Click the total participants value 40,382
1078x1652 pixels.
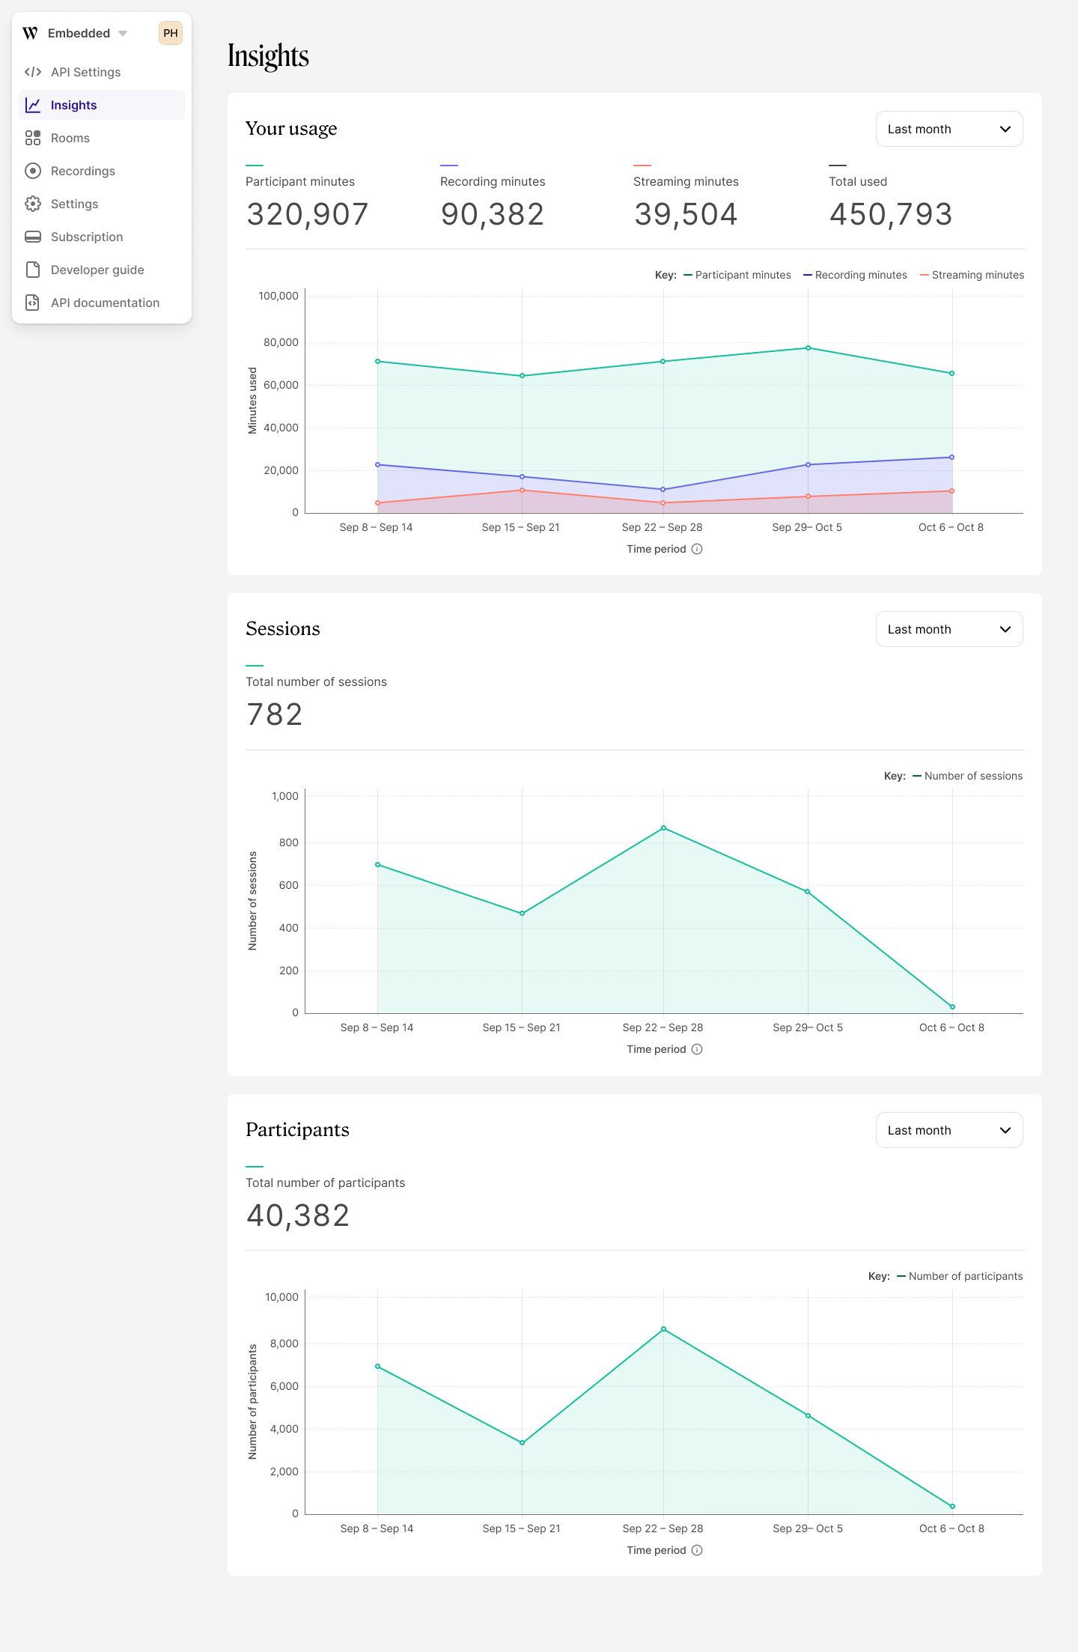(298, 1215)
